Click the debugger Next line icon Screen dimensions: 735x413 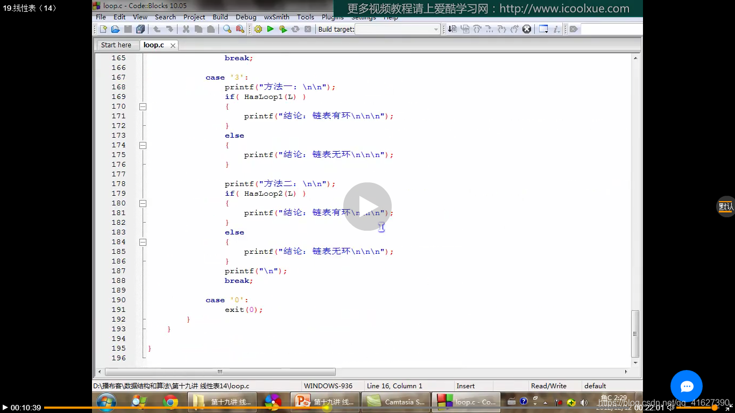[477, 29]
